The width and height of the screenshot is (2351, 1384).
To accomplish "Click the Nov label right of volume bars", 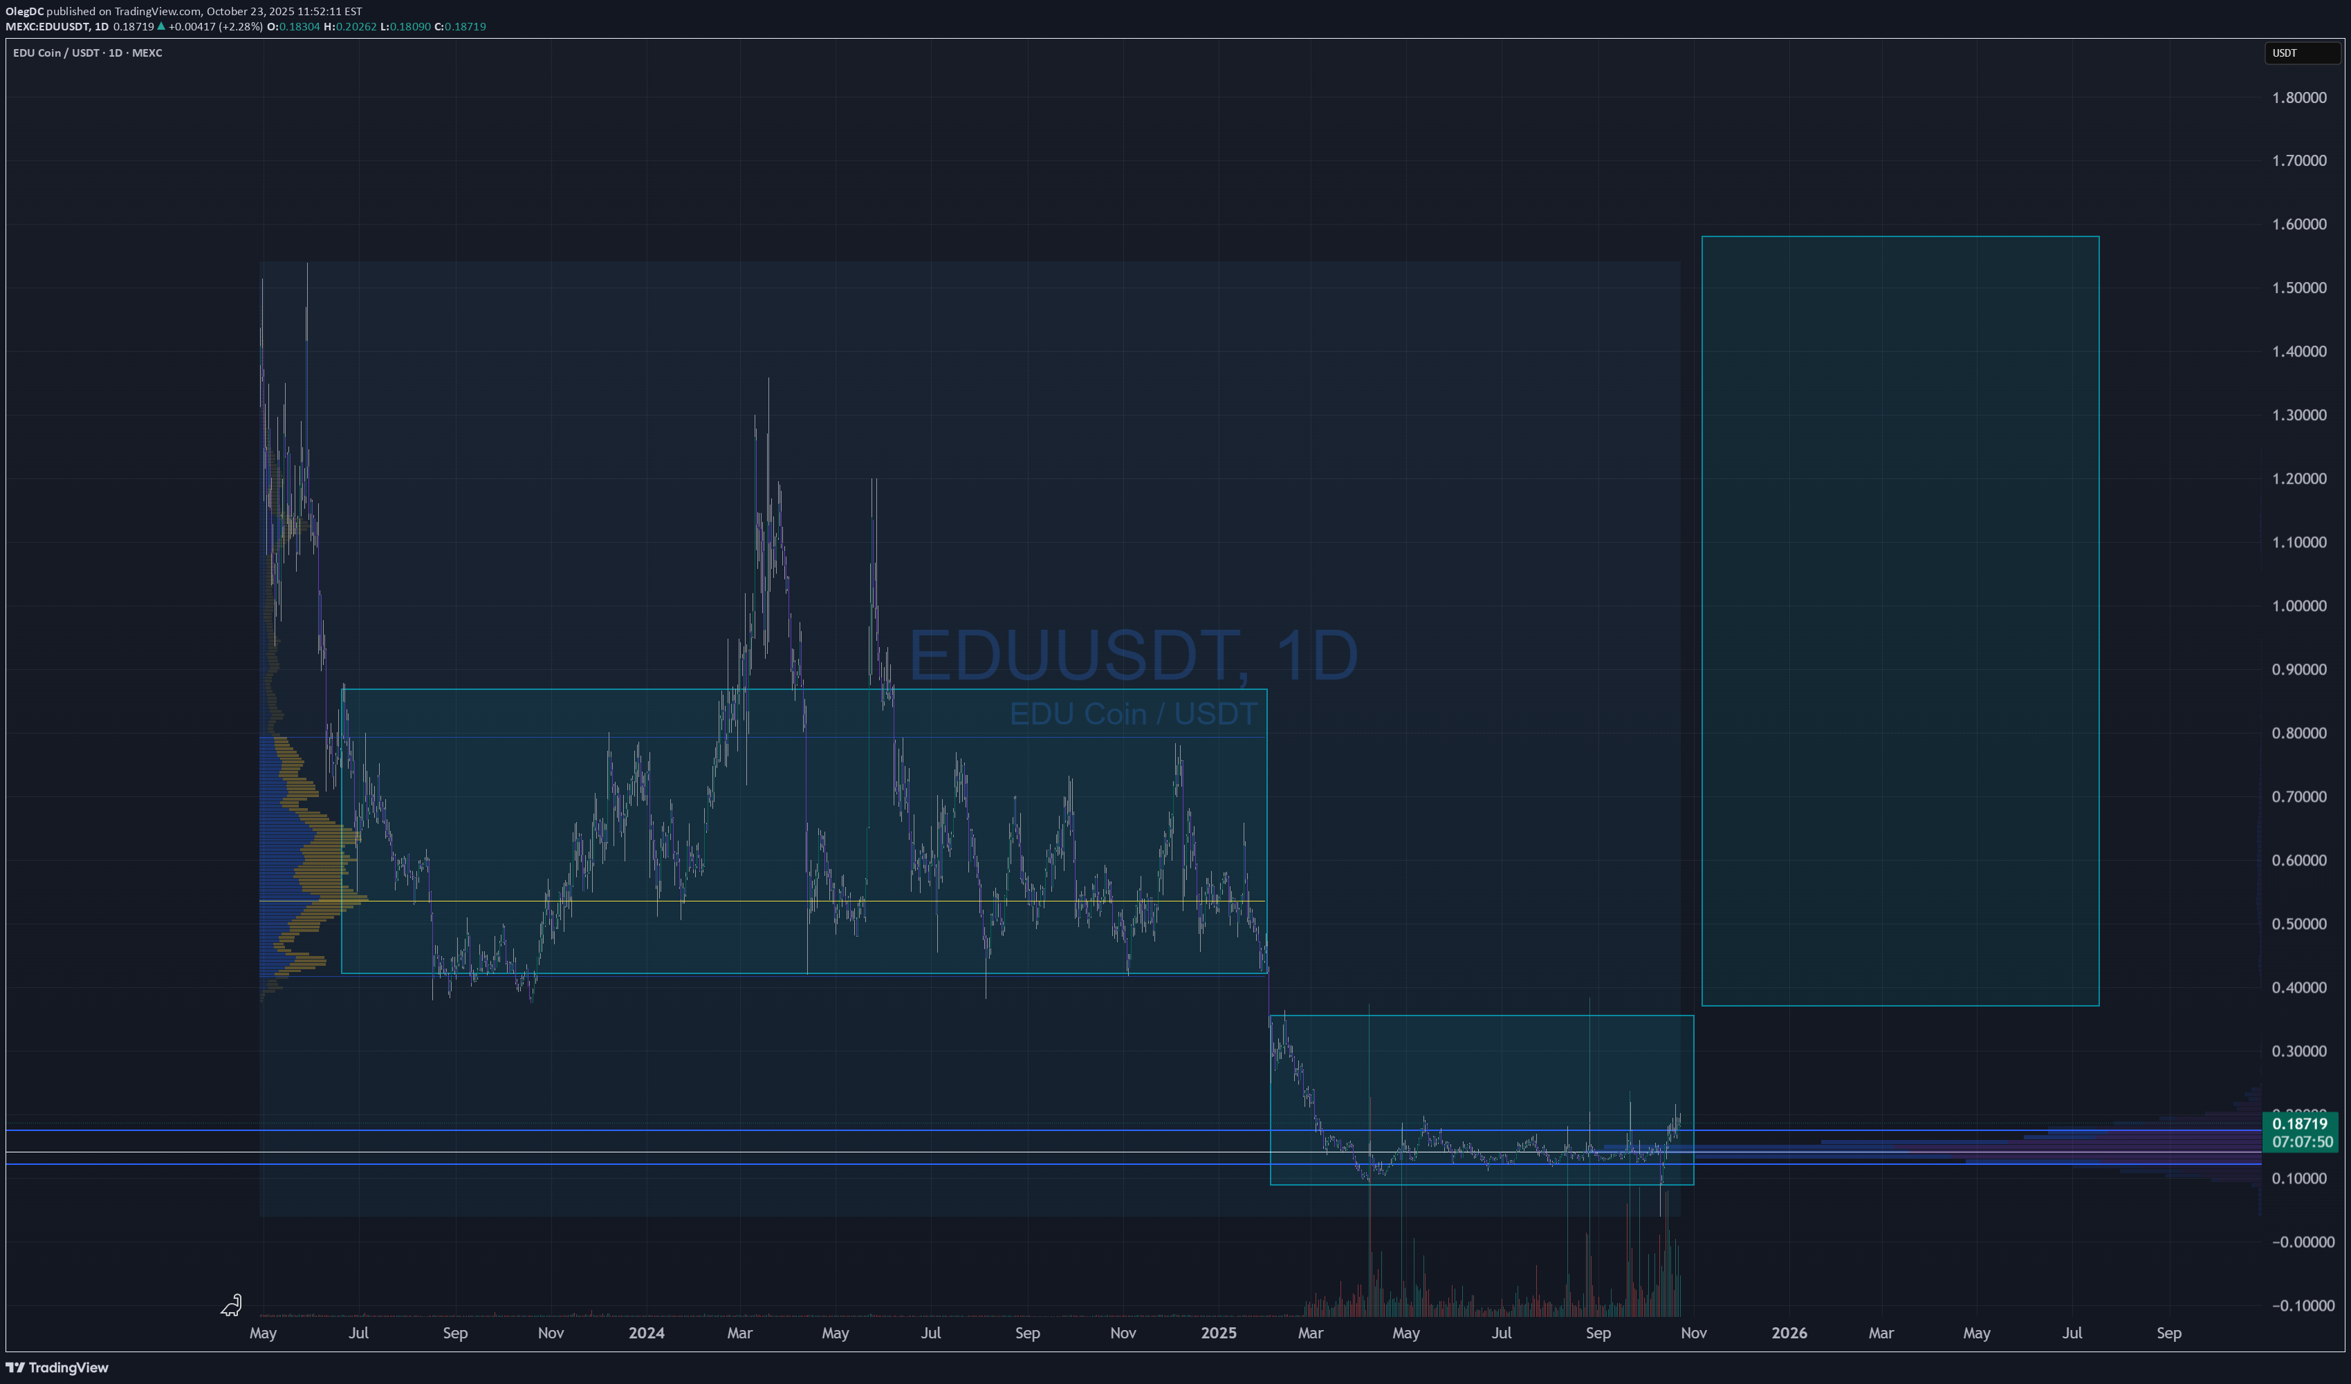I will point(1693,1333).
